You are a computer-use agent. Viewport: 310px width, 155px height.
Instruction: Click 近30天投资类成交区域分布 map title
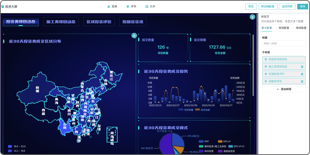coord(35,41)
